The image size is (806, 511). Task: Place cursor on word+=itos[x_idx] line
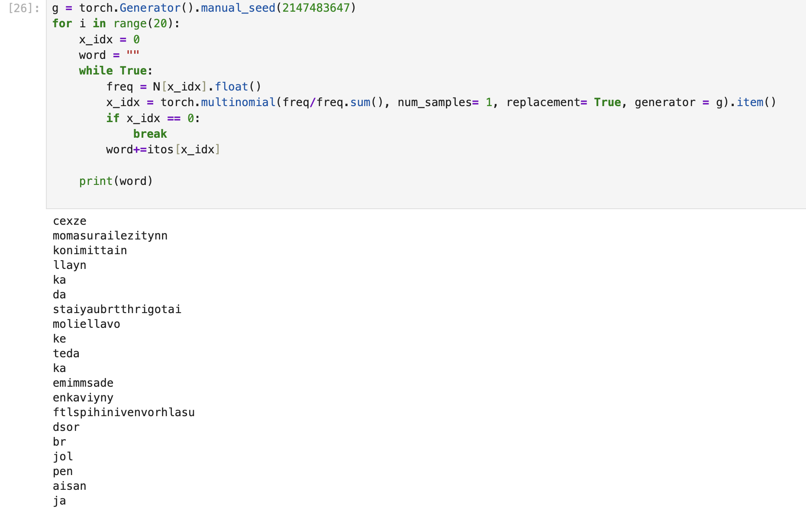(x=163, y=150)
